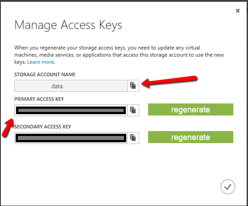Open the Learn more link
This screenshot has height=206, width=248.
tap(41, 62)
